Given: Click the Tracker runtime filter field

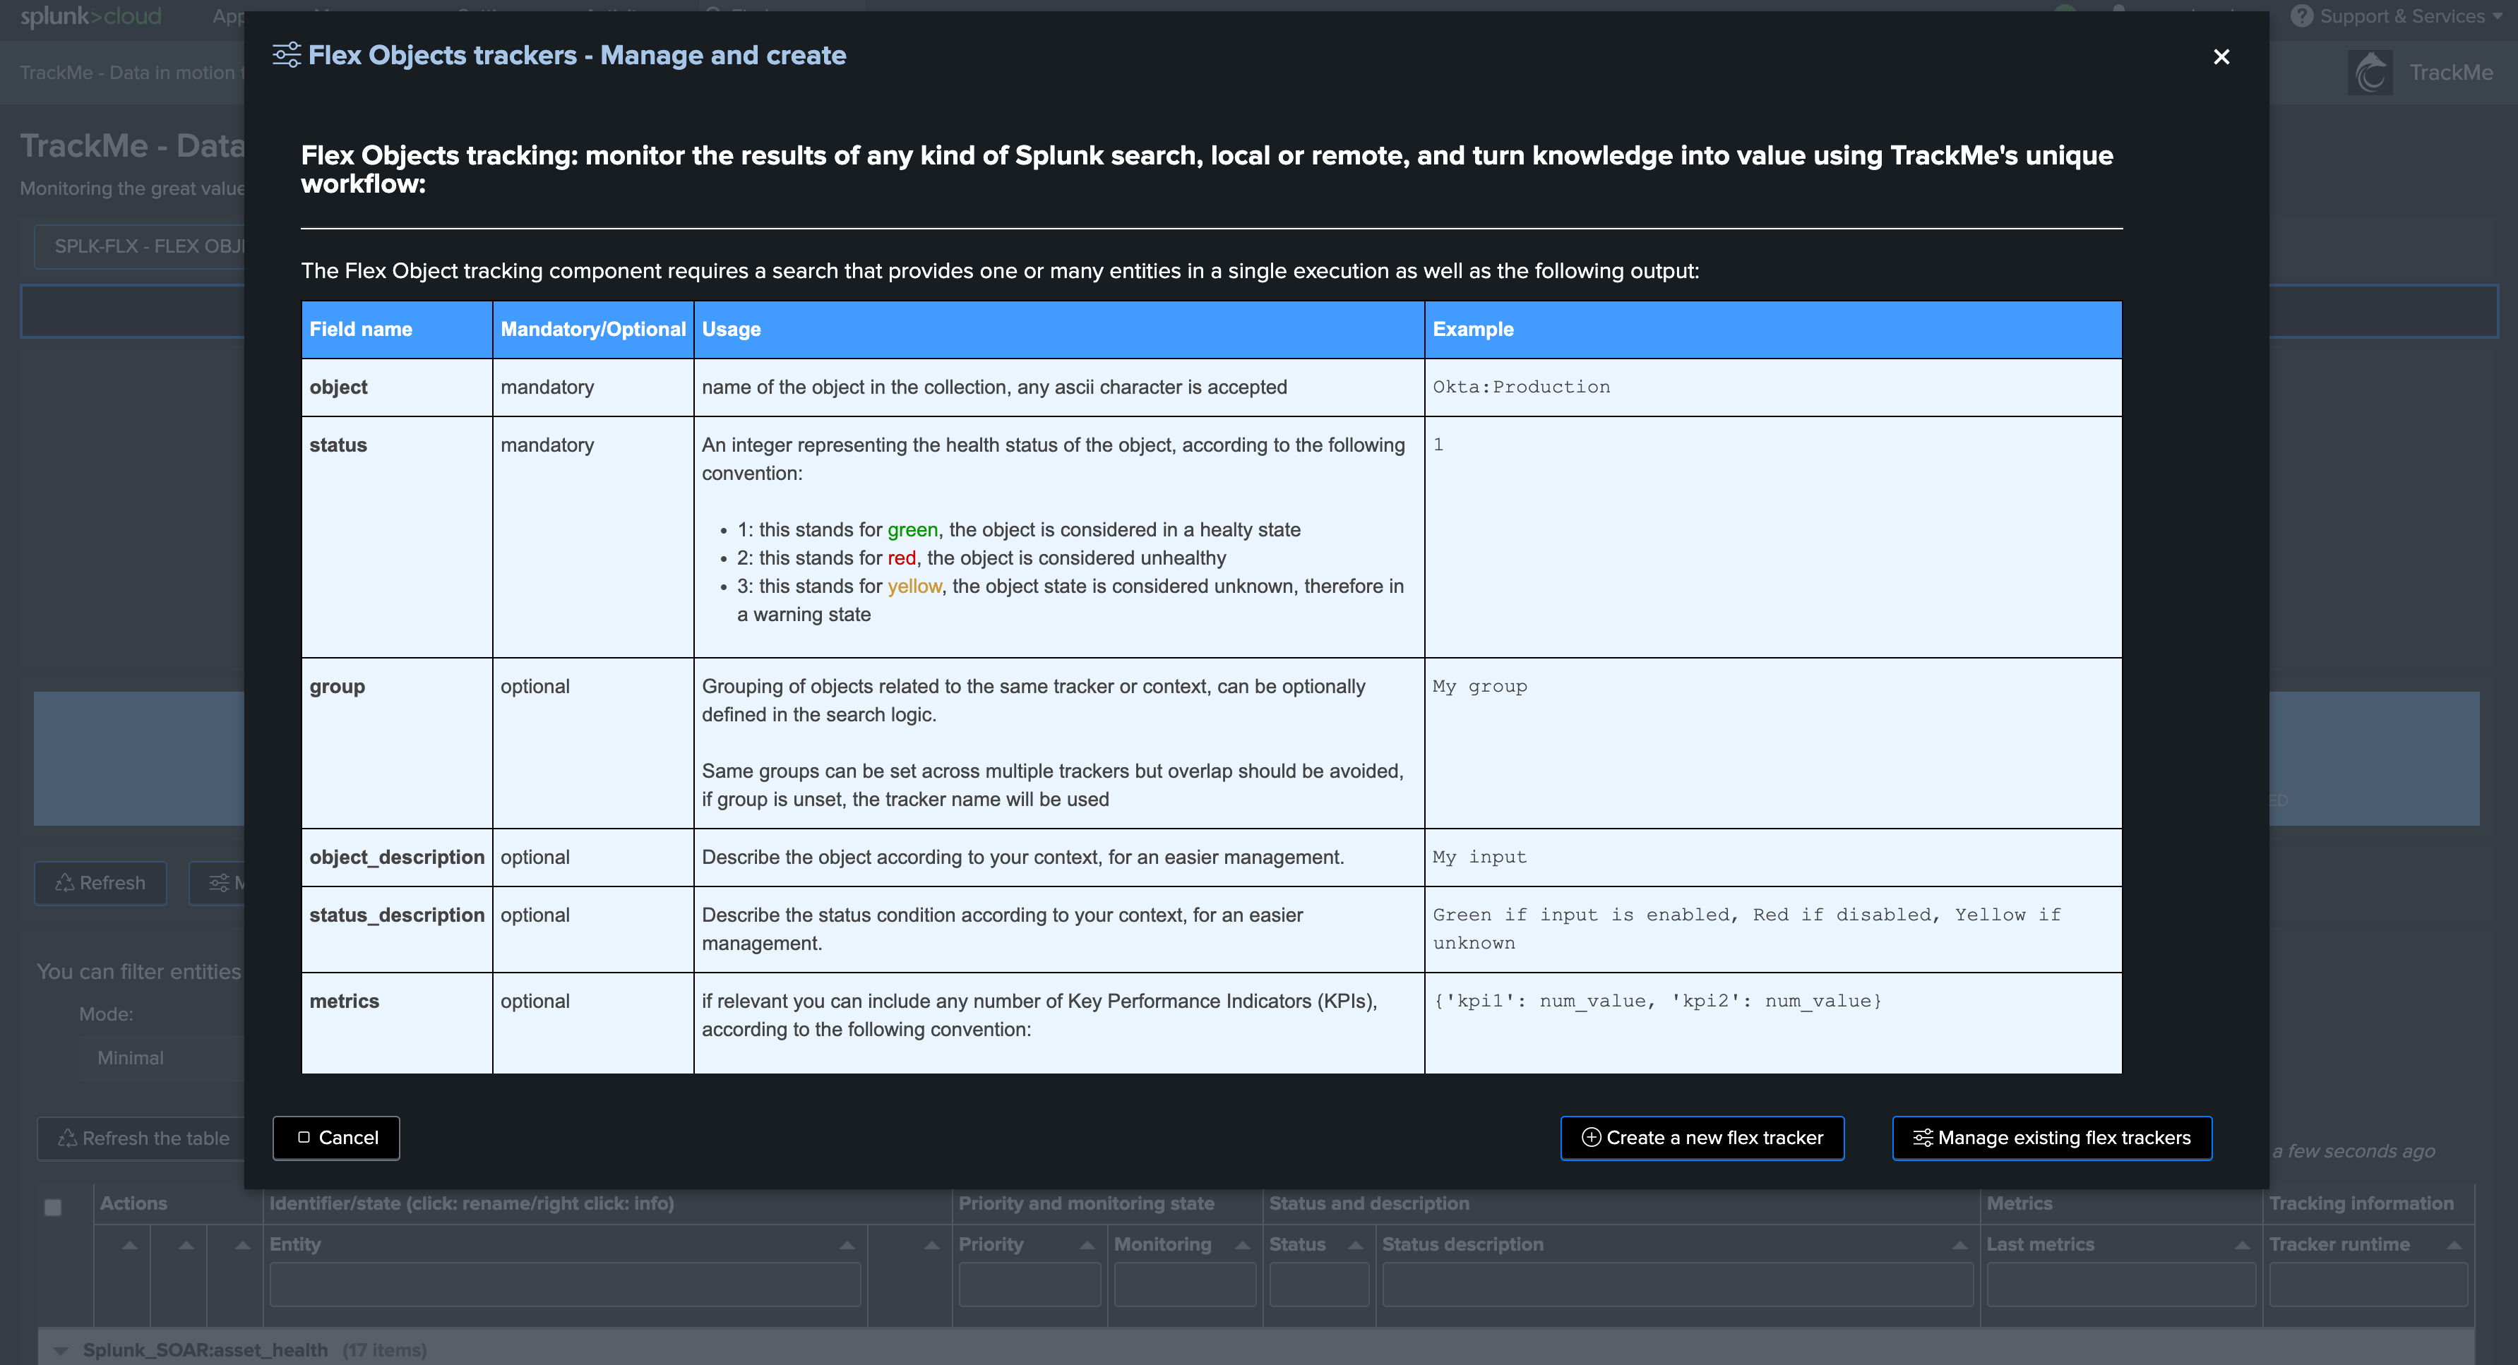Looking at the screenshot, I should (x=2368, y=1284).
